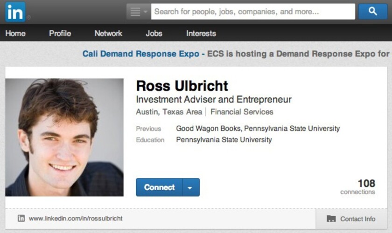This screenshot has width=392, height=233.
Task: Open the Network menu
Action: coord(108,33)
